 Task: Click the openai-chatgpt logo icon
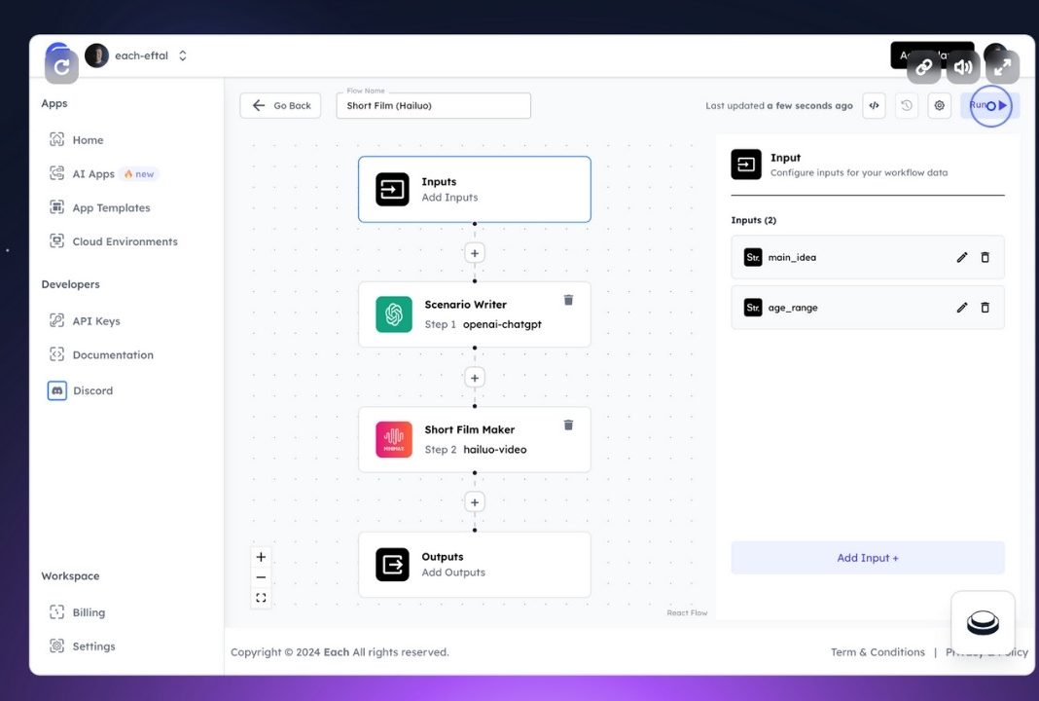[x=394, y=314]
